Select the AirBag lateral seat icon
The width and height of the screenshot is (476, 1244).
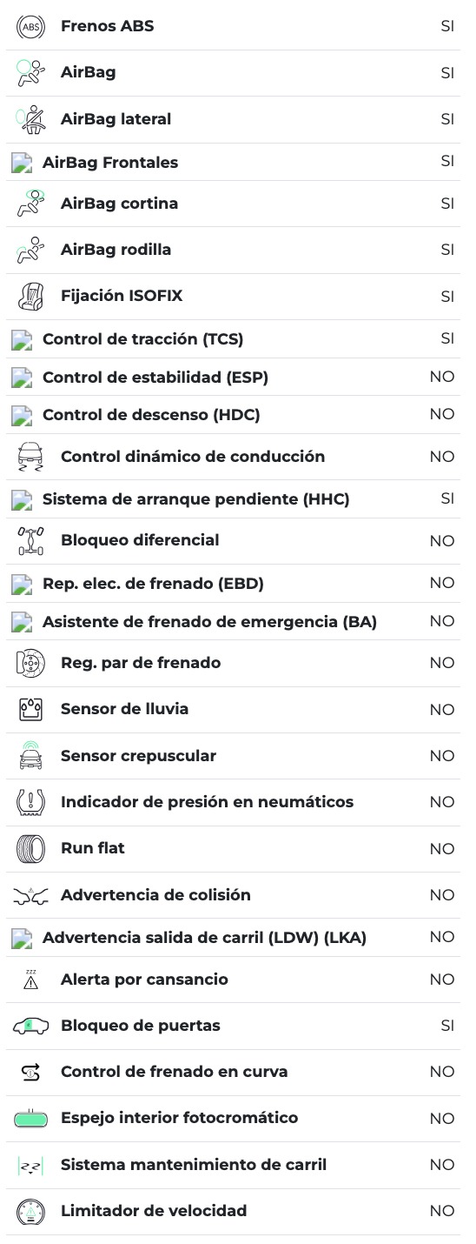(30, 119)
